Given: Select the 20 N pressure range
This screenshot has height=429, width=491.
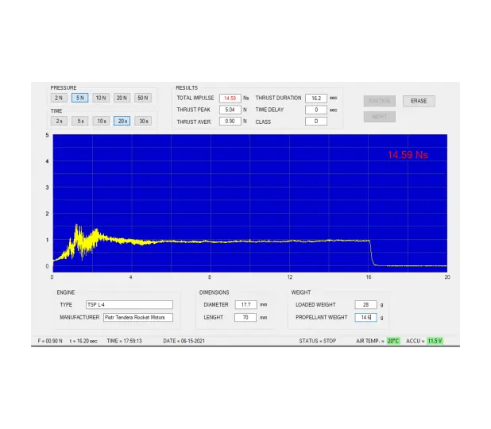Looking at the screenshot, I should tap(122, 98).
